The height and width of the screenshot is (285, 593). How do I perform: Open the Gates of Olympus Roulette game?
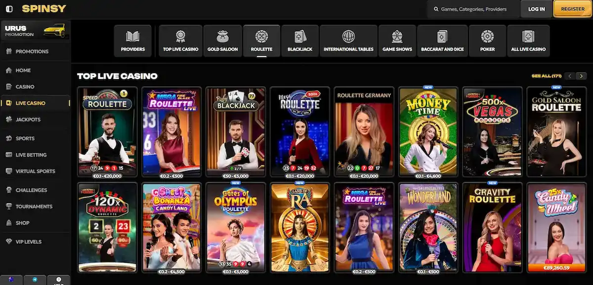pos(236,228)
